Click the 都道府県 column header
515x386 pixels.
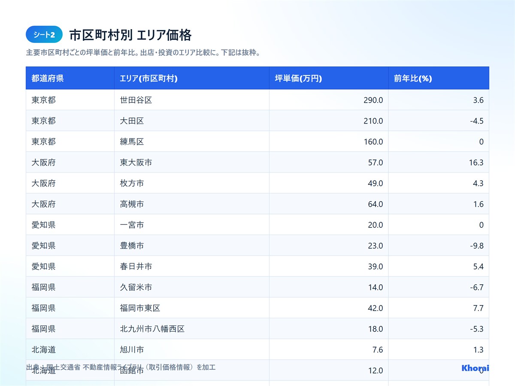pos(70,78)
